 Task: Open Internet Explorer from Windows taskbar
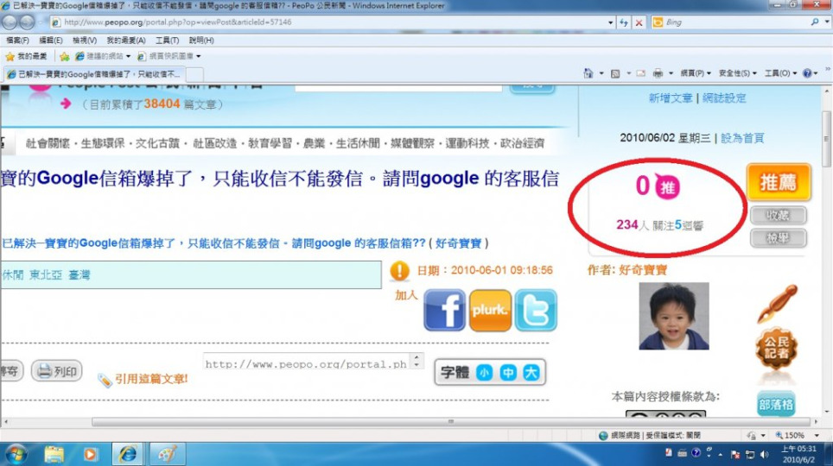128,453
